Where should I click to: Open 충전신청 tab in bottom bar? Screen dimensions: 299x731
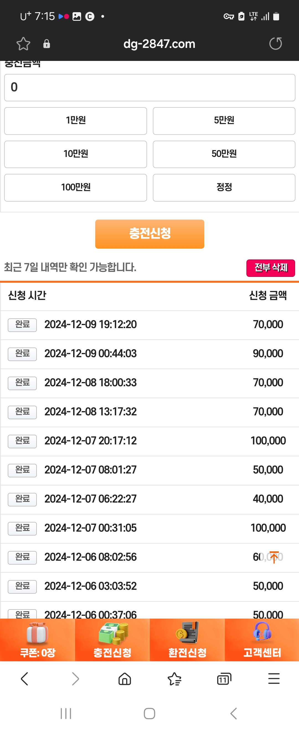tap(112, 640)
